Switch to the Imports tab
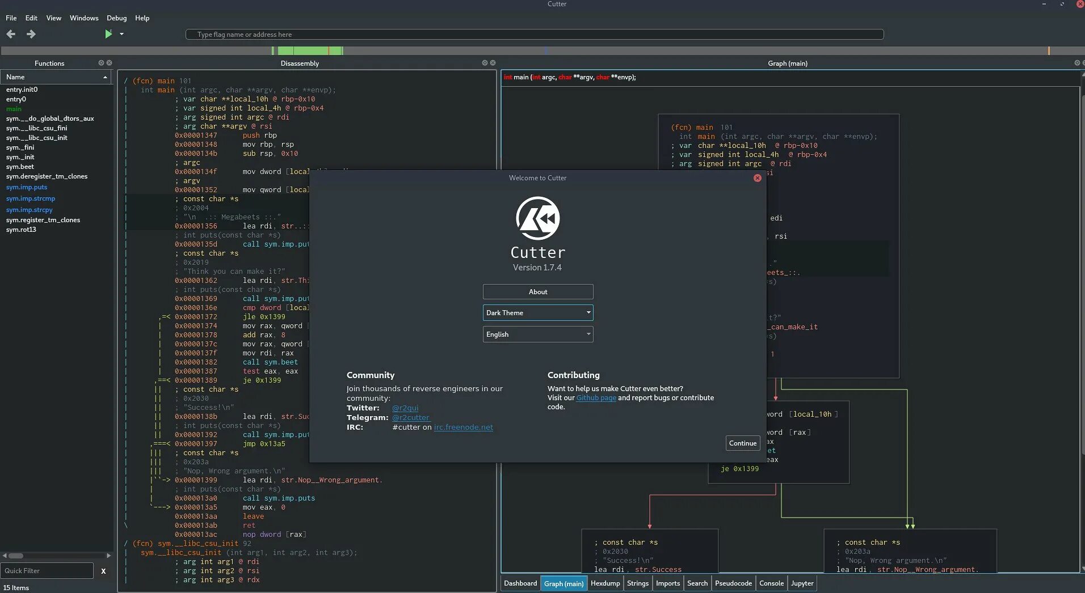Viewport: 1085px width, 593px height. (668, 583)
